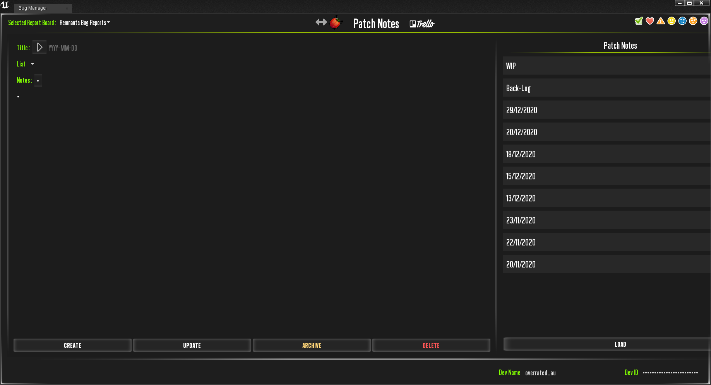Click the blue winking face icon
The image size is (711, 385).
click(x=682, y=21)
